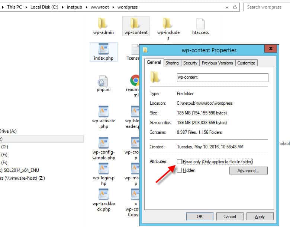Expand chevron after inetpub in path

[x=86, y=7]
